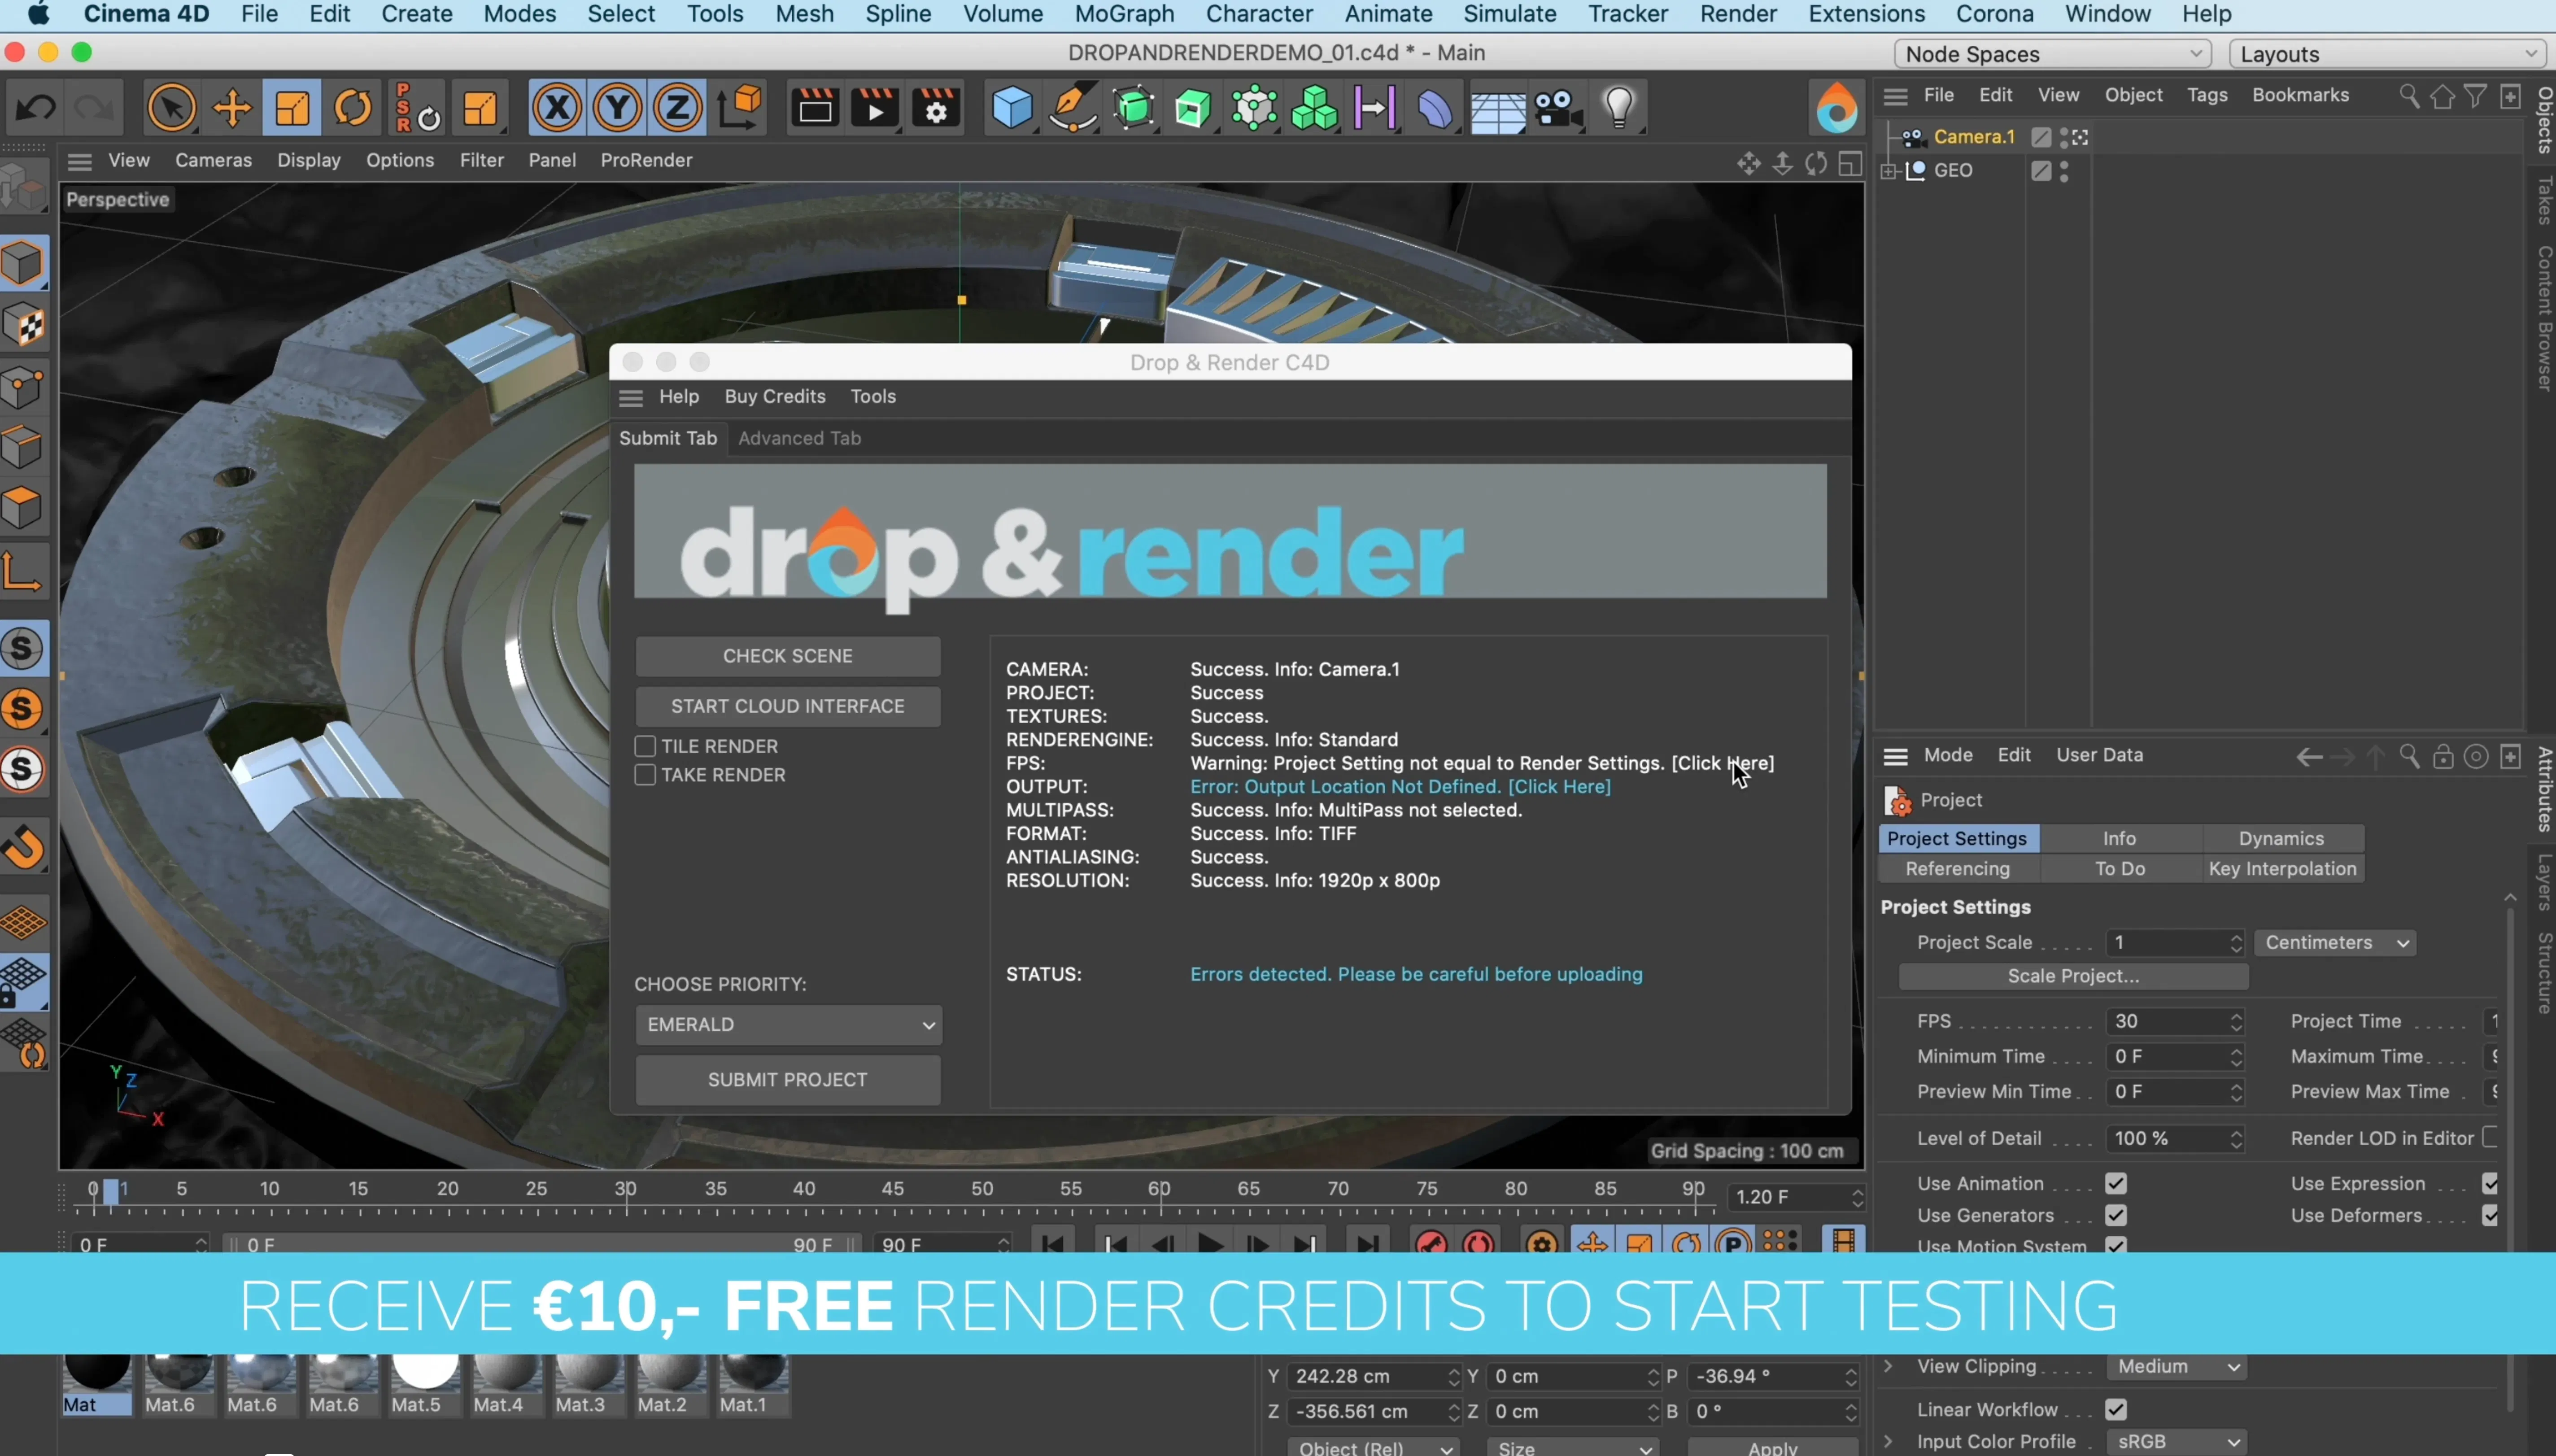This screenshot has width=2556, height=1456.
Task: Click Render to Picture Viewer icon
Action: 875,107
